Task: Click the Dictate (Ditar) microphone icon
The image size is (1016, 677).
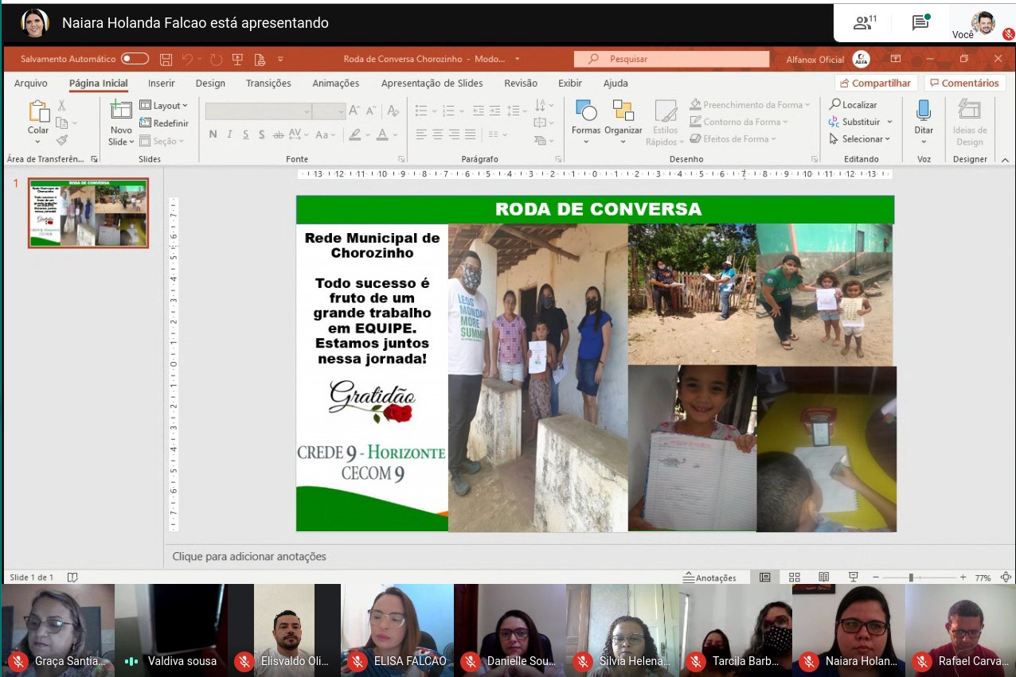Action: pyautogui.click(x=923, y=111)
